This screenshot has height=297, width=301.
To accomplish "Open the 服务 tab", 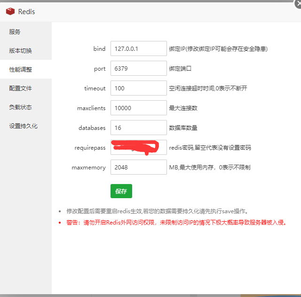I will tap(26, 32).
